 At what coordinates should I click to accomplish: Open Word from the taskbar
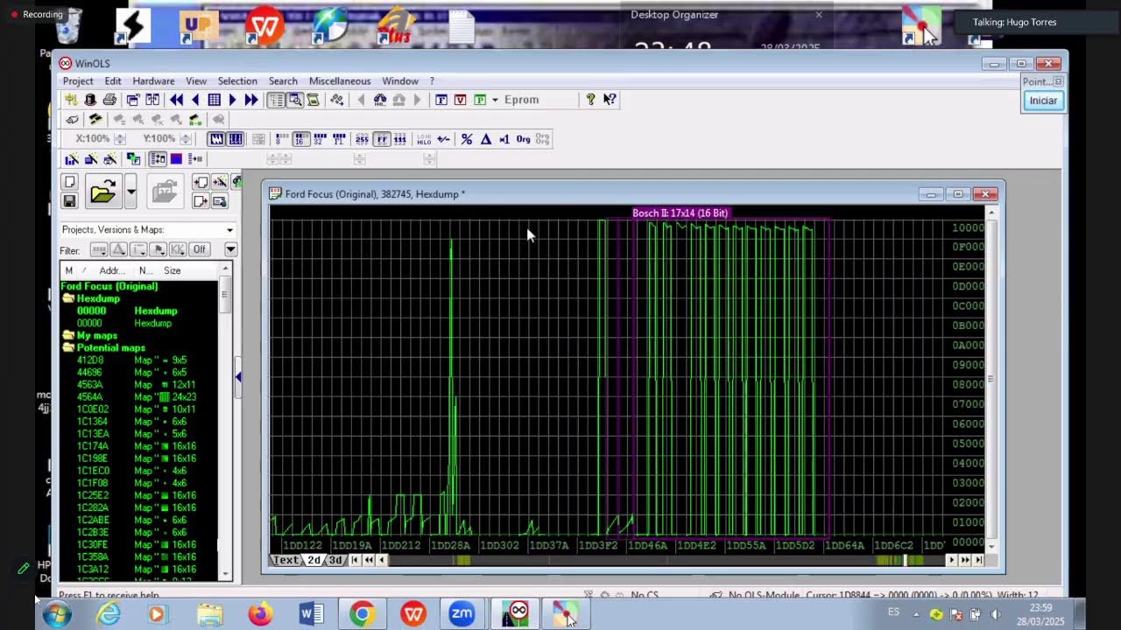coord(311,614)
